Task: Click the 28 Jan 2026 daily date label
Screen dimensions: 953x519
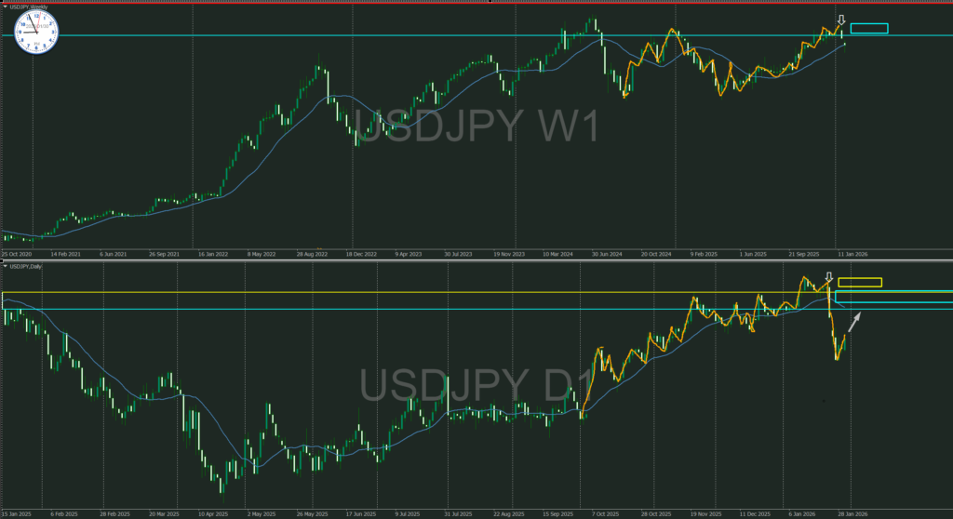Action: [x=852, y=513]
